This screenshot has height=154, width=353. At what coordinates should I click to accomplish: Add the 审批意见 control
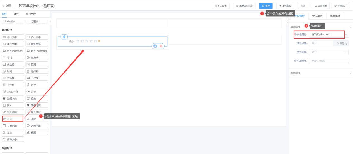click(37, 44)
